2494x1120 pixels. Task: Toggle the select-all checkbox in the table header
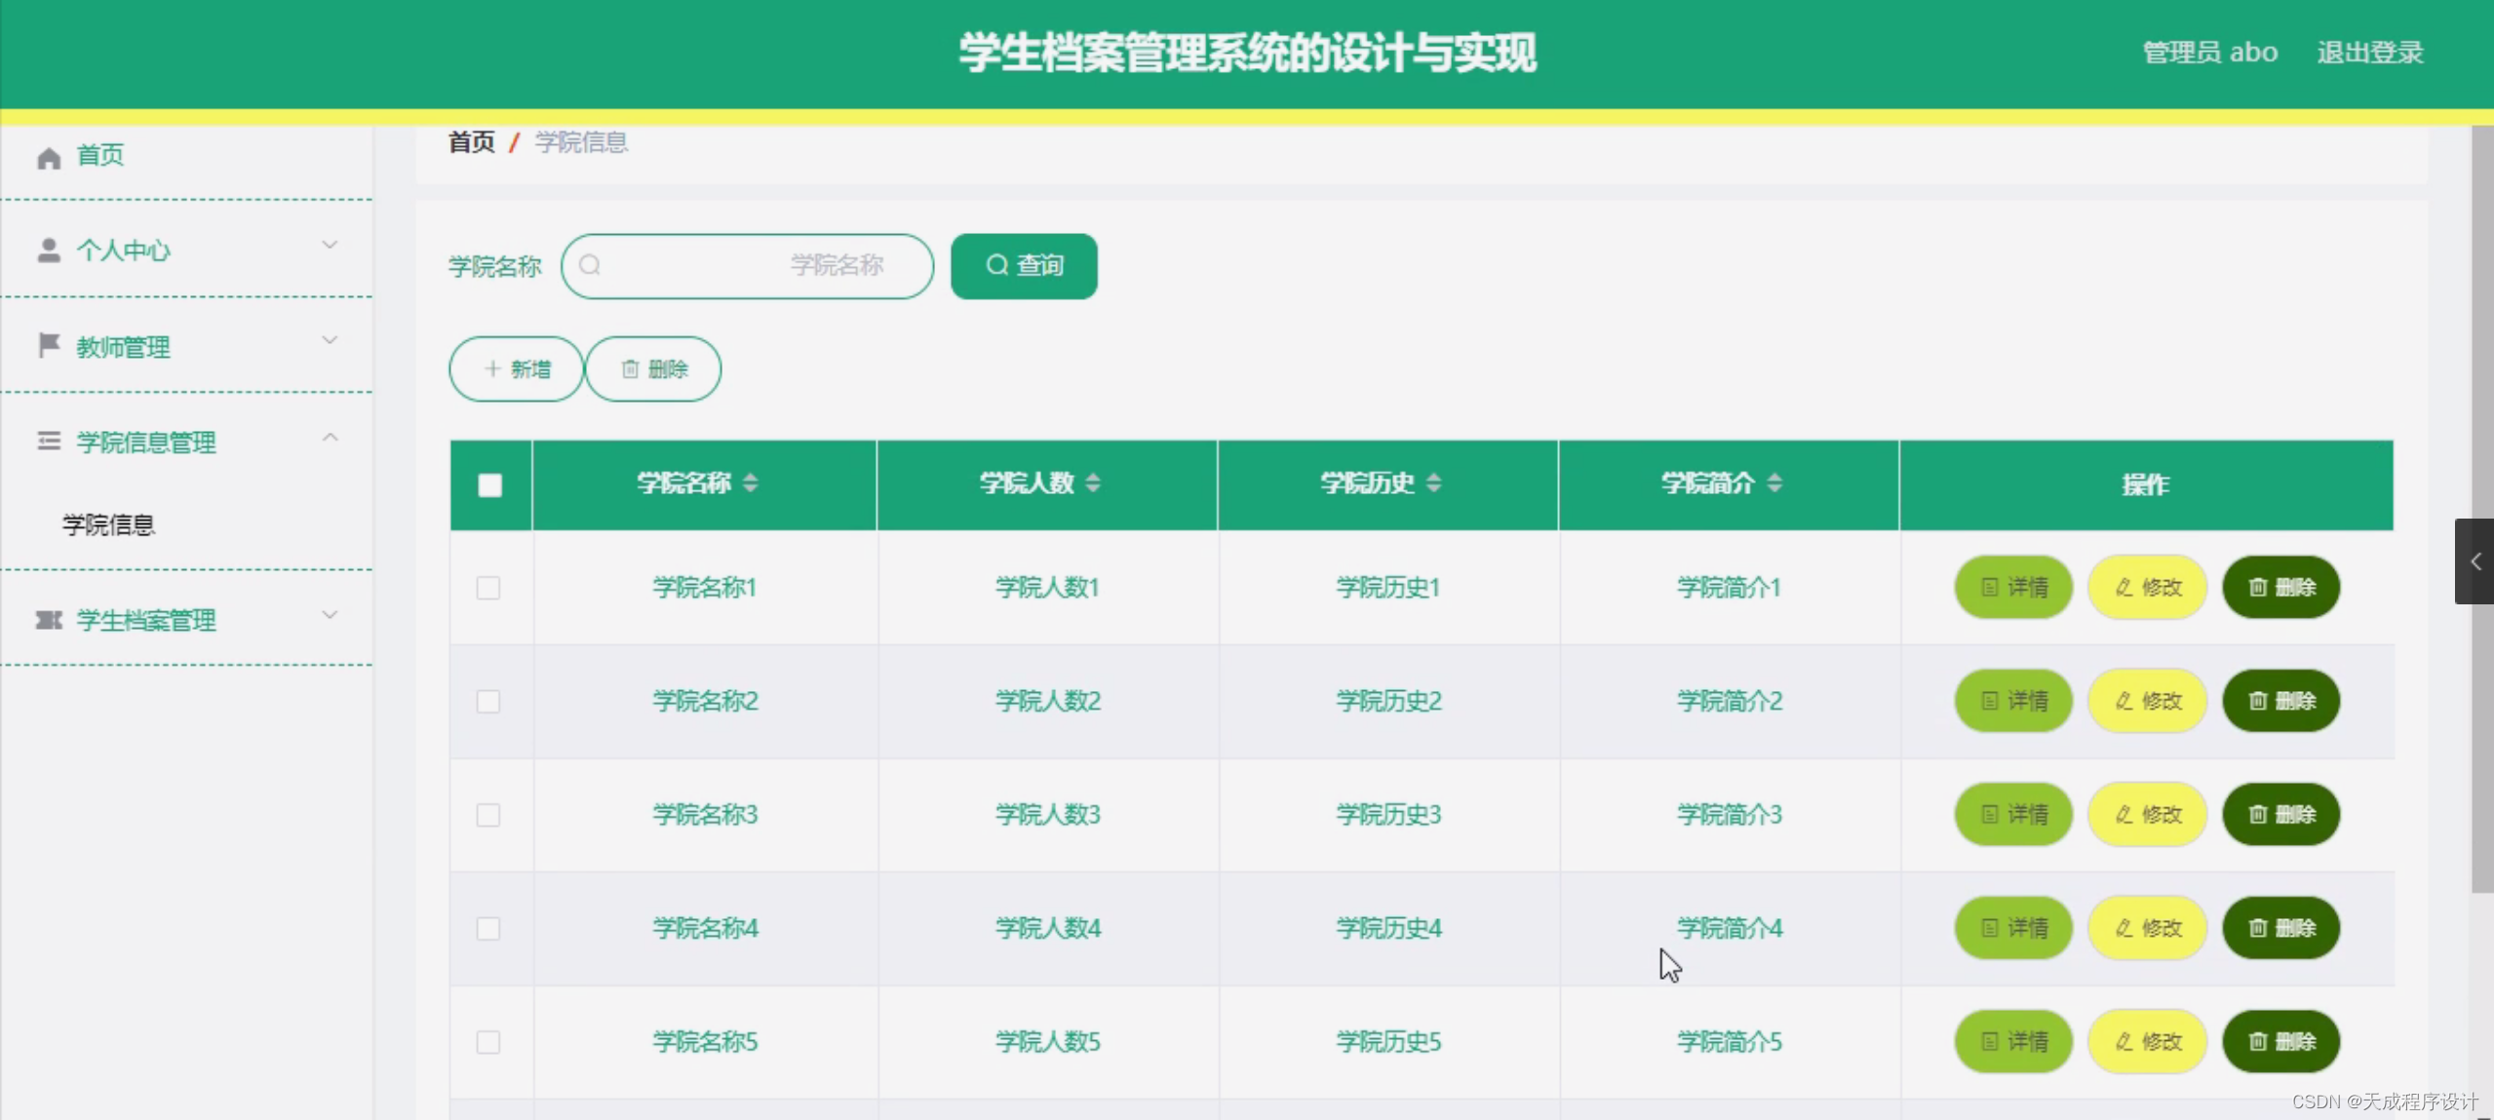tap(490, 485)
